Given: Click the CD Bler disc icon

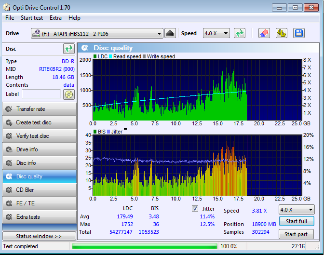Looking at the screenshot, I should point(9,190).
